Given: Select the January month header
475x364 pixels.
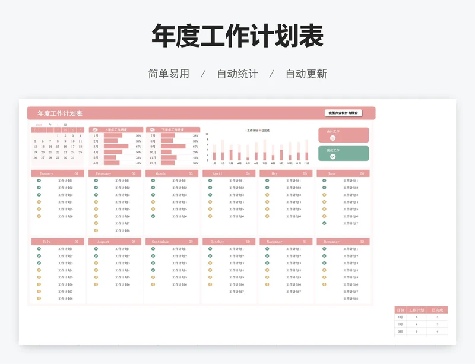Looking at the screenshot, I should 58,173.
